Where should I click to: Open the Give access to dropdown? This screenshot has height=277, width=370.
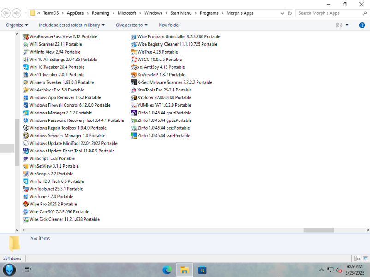(x=131, y=25)
